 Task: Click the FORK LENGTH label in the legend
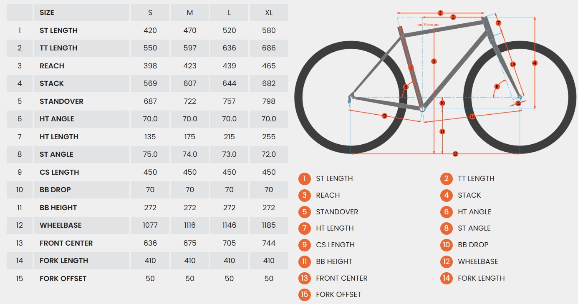point(481,278)
